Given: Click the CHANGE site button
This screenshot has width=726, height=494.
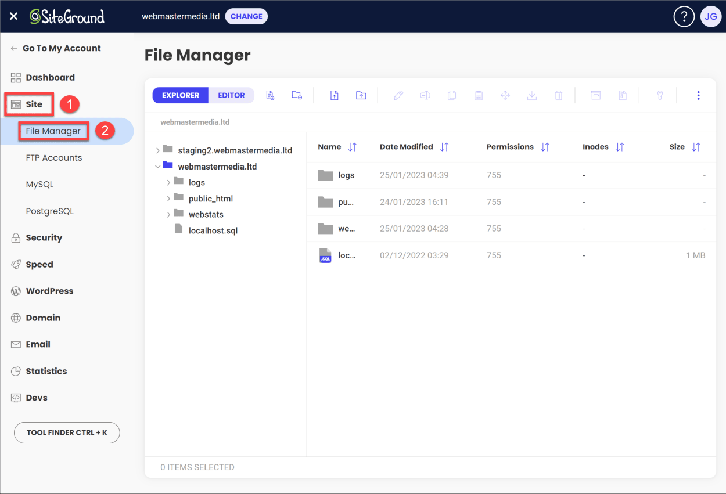Looking at the screenshot, I should [x=246, y=16].
